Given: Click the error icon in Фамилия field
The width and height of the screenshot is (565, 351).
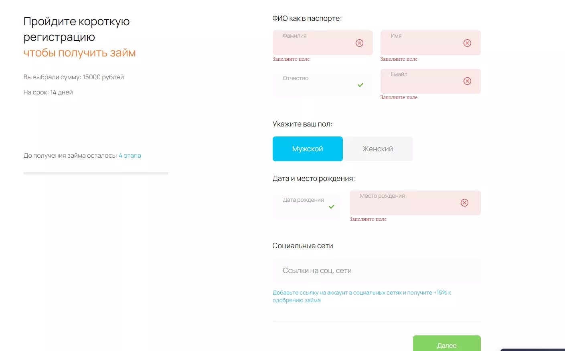Looking at the screenshot, I should (359, 43).
